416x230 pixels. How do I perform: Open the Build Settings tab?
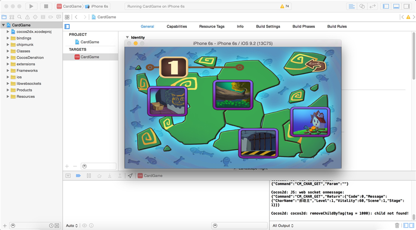268,26
